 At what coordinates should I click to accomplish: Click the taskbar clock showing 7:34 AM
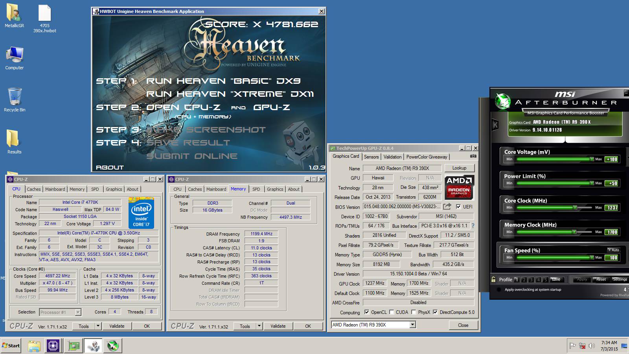click(609, 346)
